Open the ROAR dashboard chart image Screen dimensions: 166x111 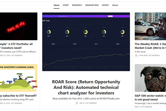click(x=86, y=42)
